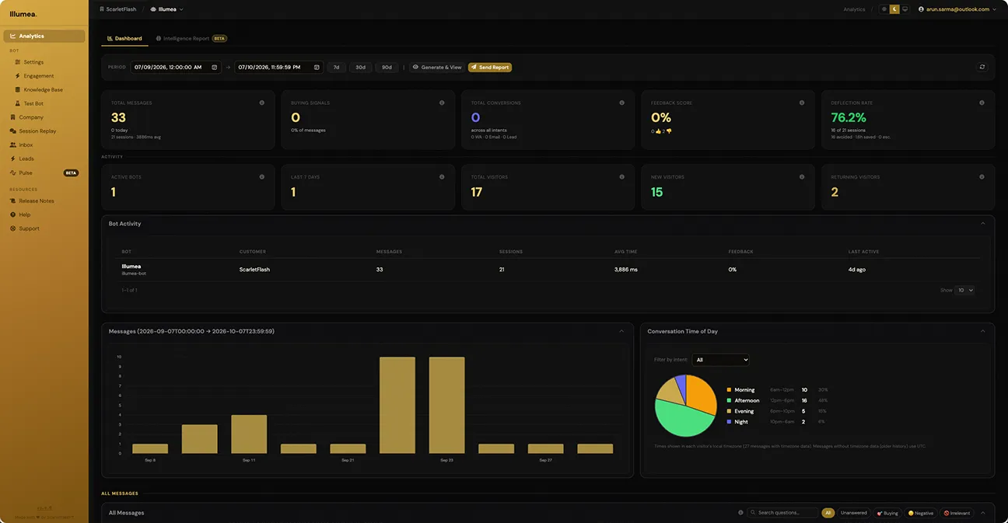Switch to the Dashboard tab

[124, 38]
